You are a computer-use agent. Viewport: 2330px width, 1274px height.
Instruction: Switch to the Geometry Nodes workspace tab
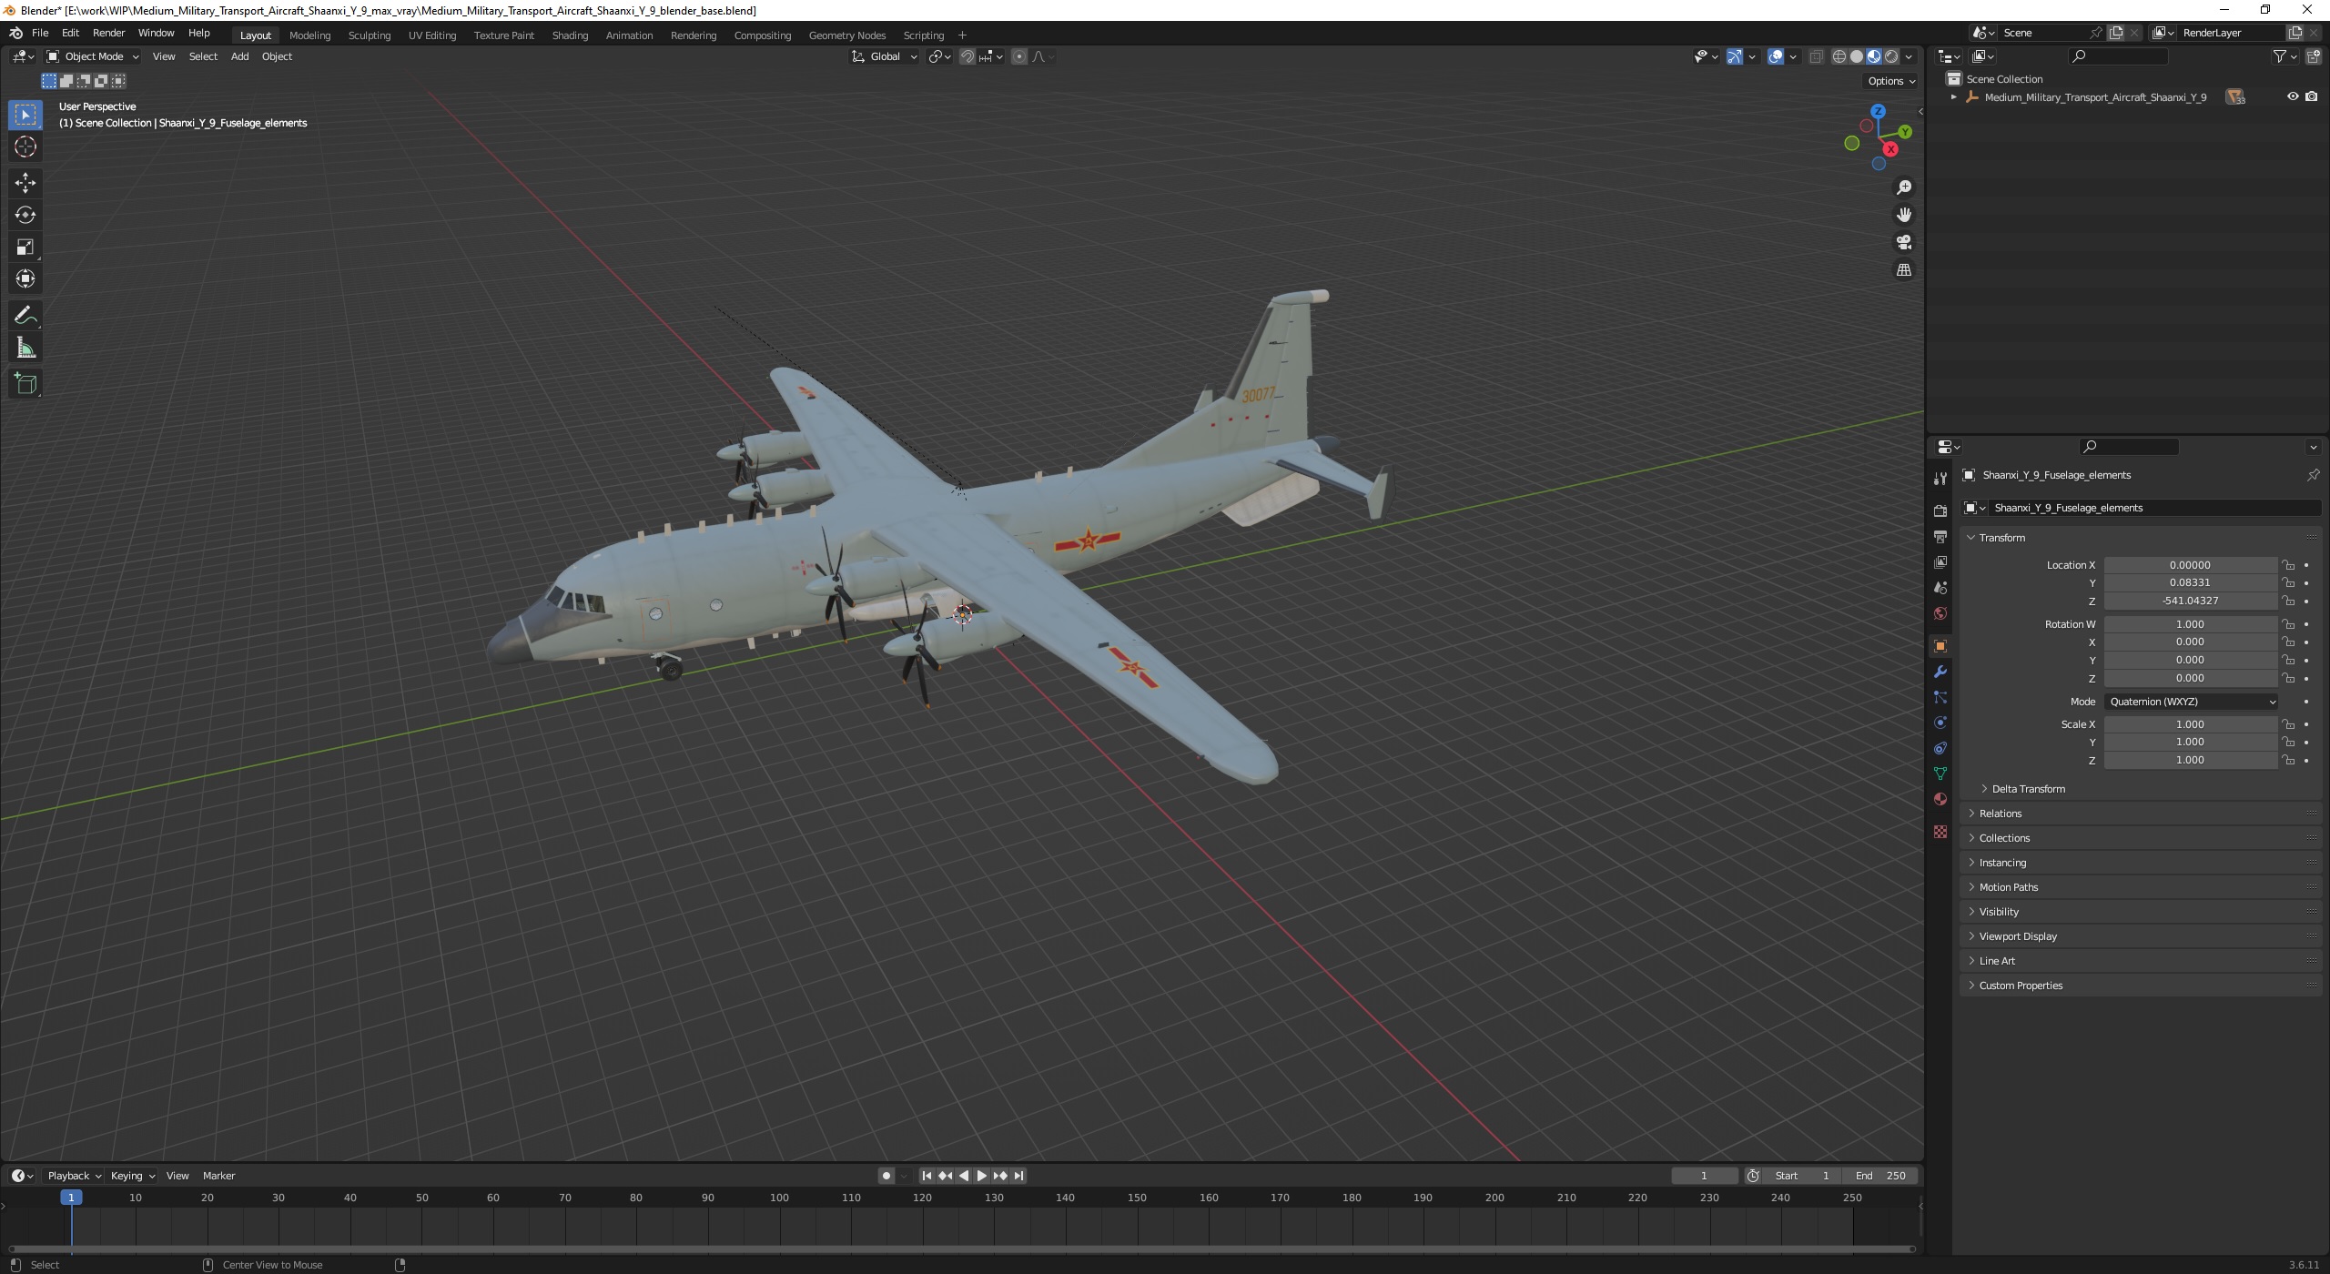(846, 35)
